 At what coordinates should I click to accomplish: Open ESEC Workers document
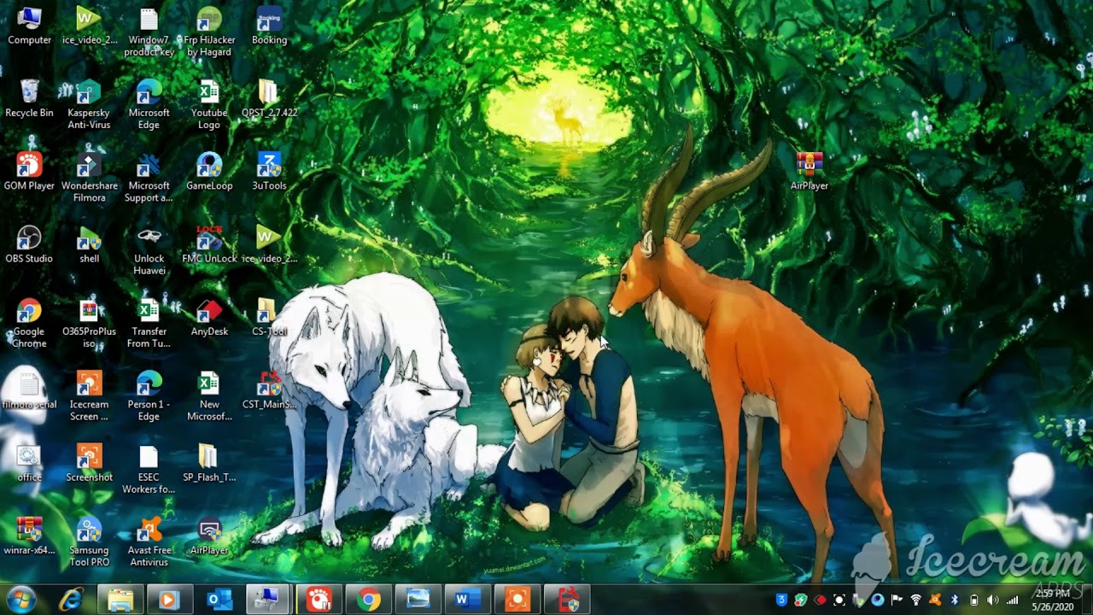pyautogui.click(x=149, y=468)
